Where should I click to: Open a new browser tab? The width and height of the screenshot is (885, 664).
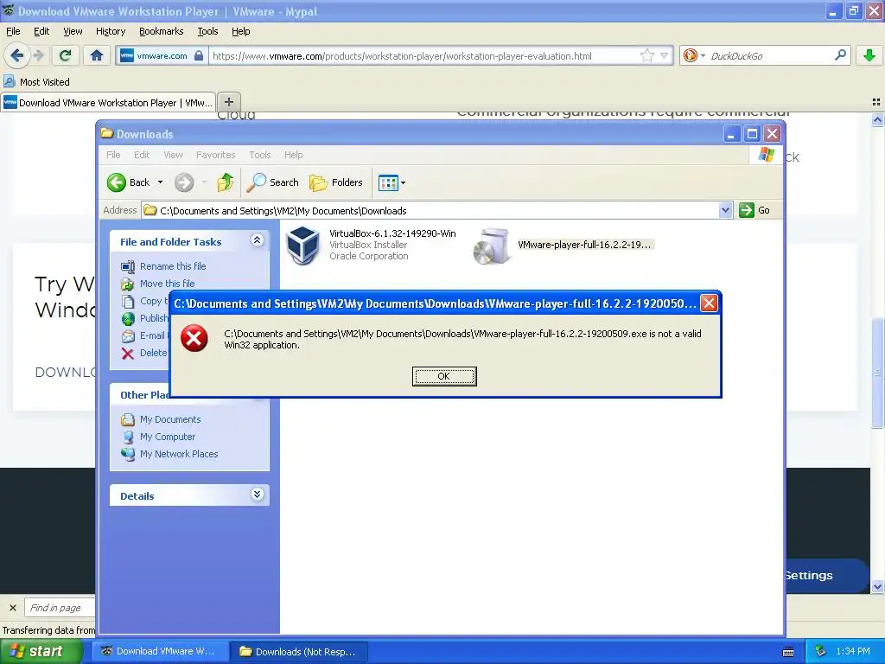[x=228, y=102]
